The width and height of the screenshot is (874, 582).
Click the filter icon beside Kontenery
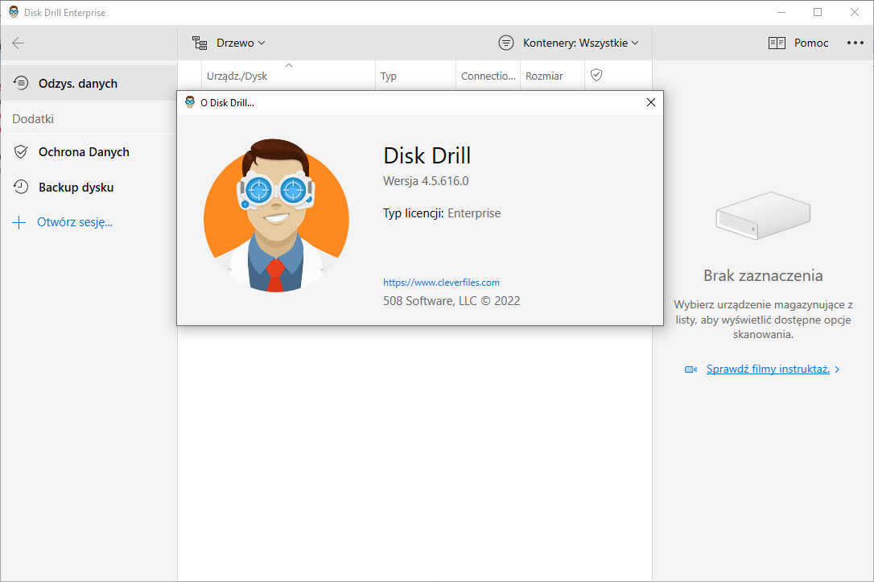(506, 43)
